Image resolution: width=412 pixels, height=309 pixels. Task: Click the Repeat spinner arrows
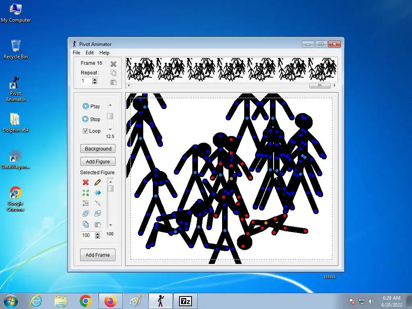(x=95, y=81)
